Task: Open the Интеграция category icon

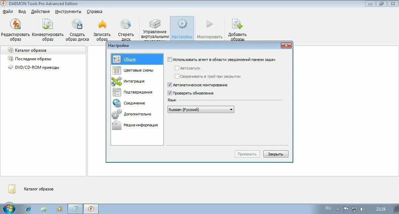Action: [x=116, y=81]
